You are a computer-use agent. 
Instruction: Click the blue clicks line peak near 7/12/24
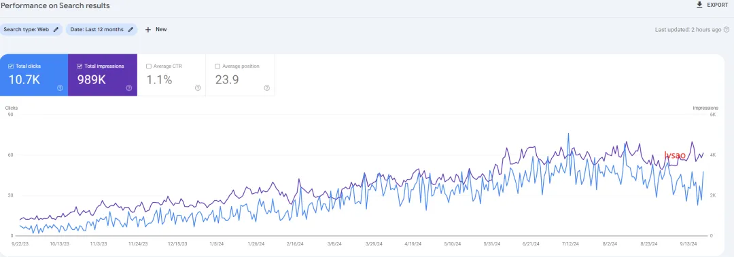[x=568, y=134]
